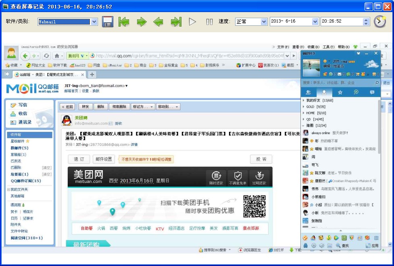
Task: Open the iMonitor bookmark folder
Action: [113, 65]
